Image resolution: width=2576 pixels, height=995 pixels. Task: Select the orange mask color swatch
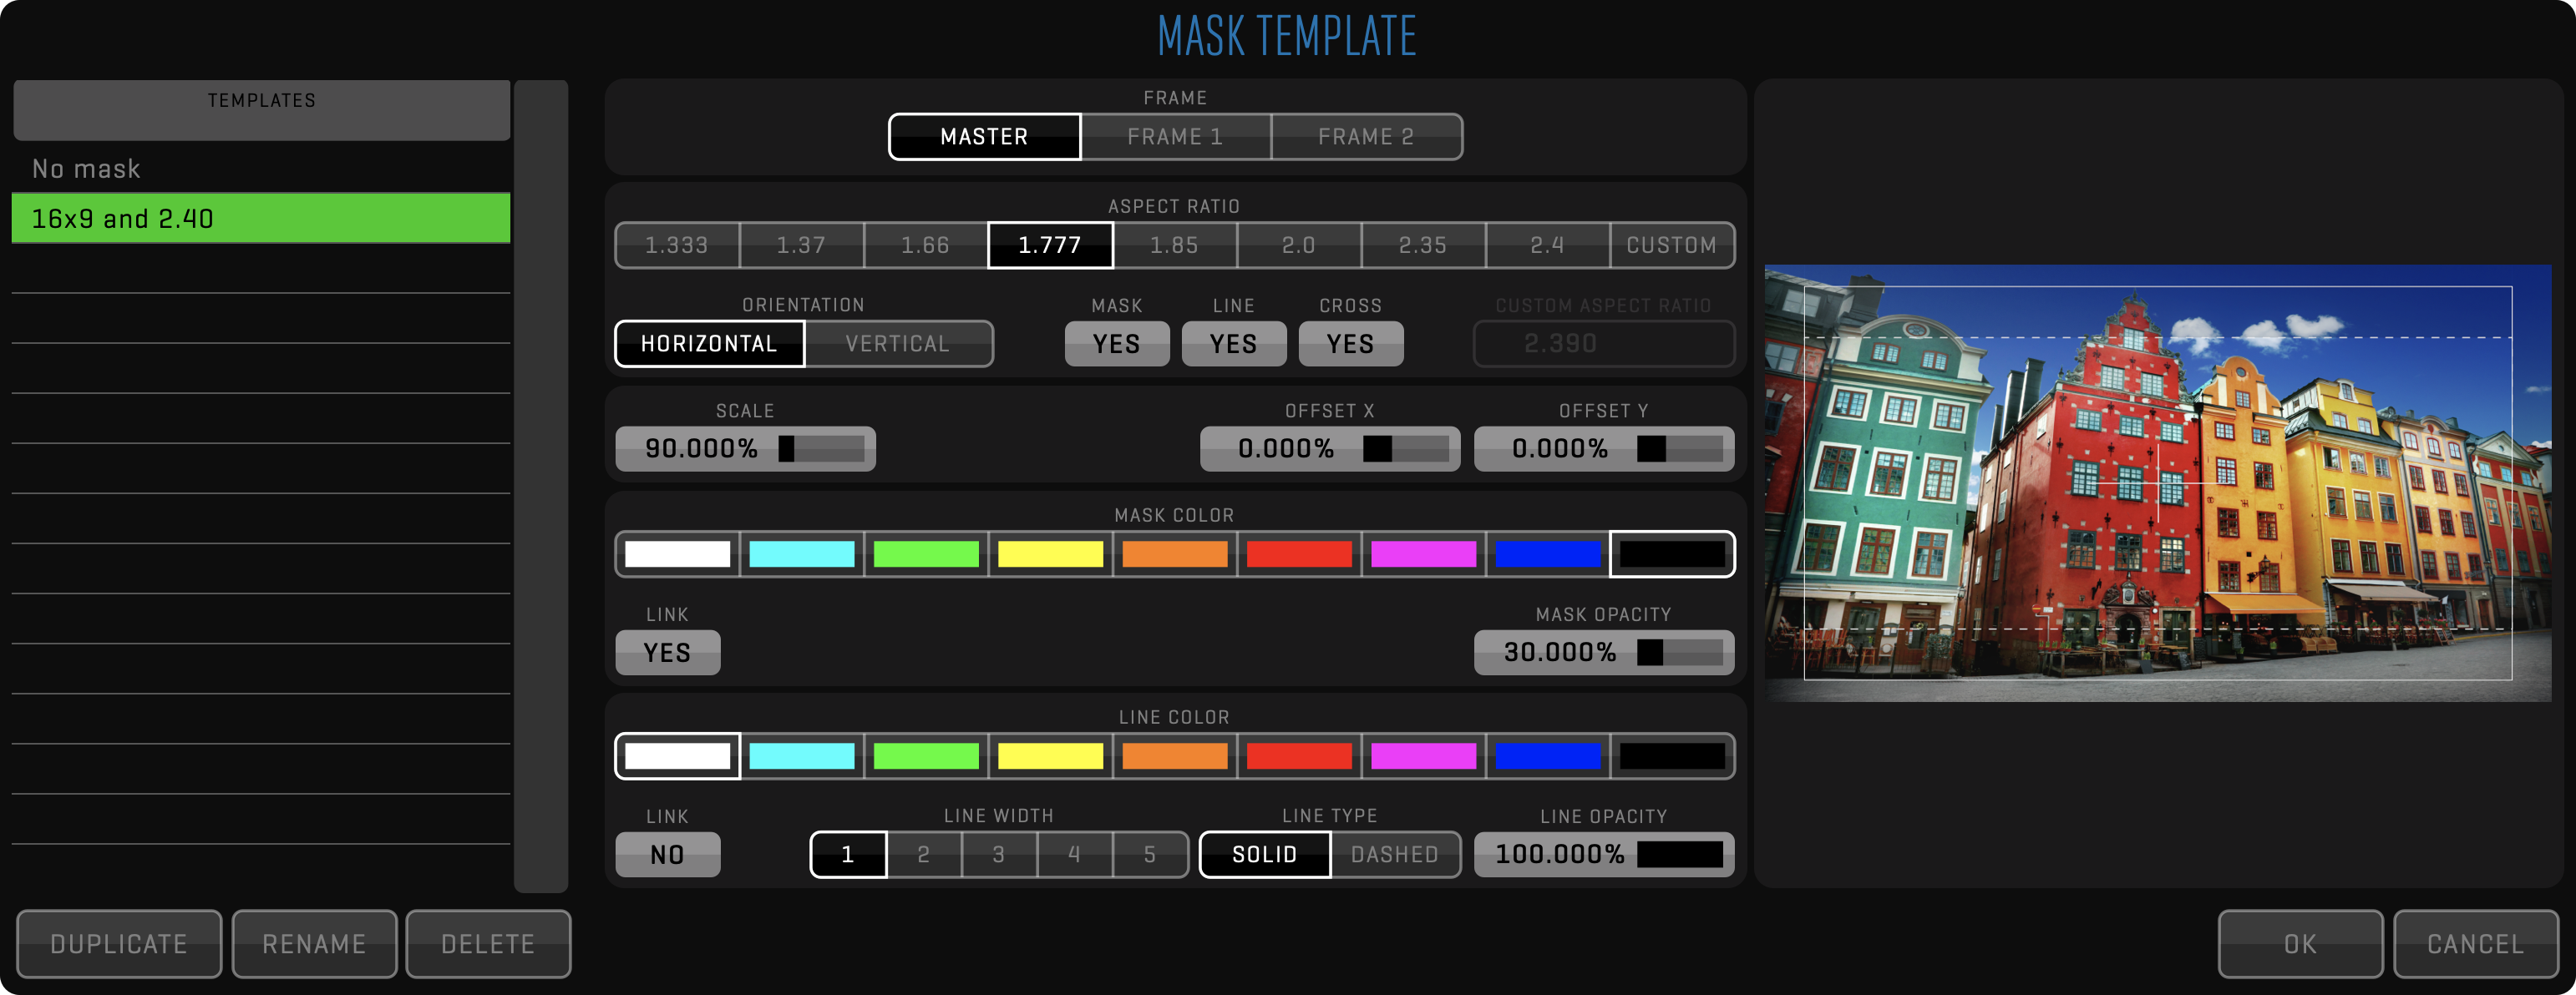coord(1174,553)
